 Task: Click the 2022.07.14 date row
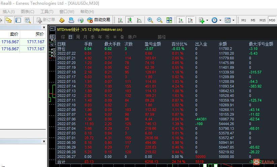67,86
